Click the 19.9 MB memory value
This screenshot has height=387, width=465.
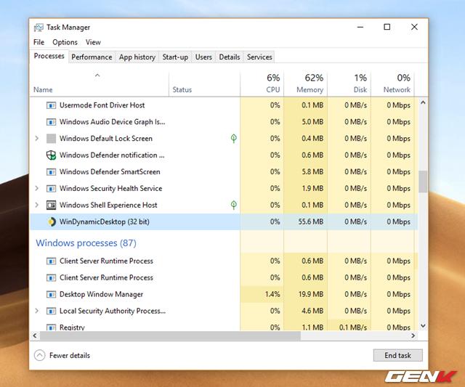tap(311, 294)
